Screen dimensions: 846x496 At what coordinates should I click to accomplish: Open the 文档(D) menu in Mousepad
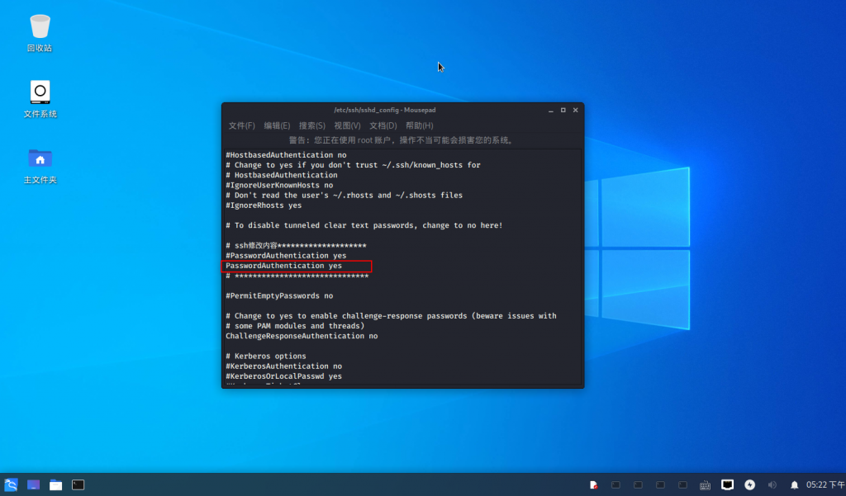point(383,125)
